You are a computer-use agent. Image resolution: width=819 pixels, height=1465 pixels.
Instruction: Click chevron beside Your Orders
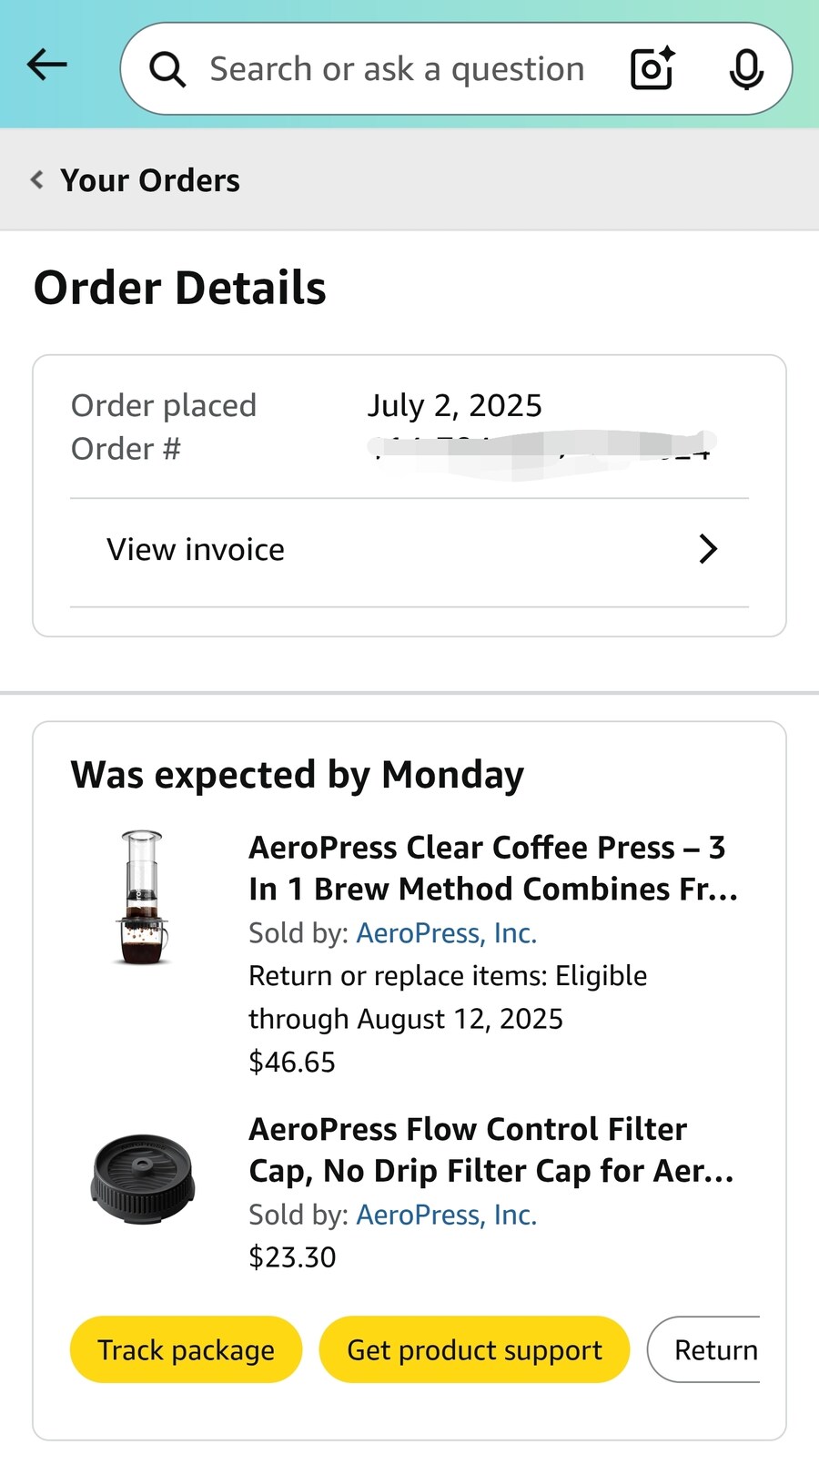pyautogui.click(x=36, y=180)
